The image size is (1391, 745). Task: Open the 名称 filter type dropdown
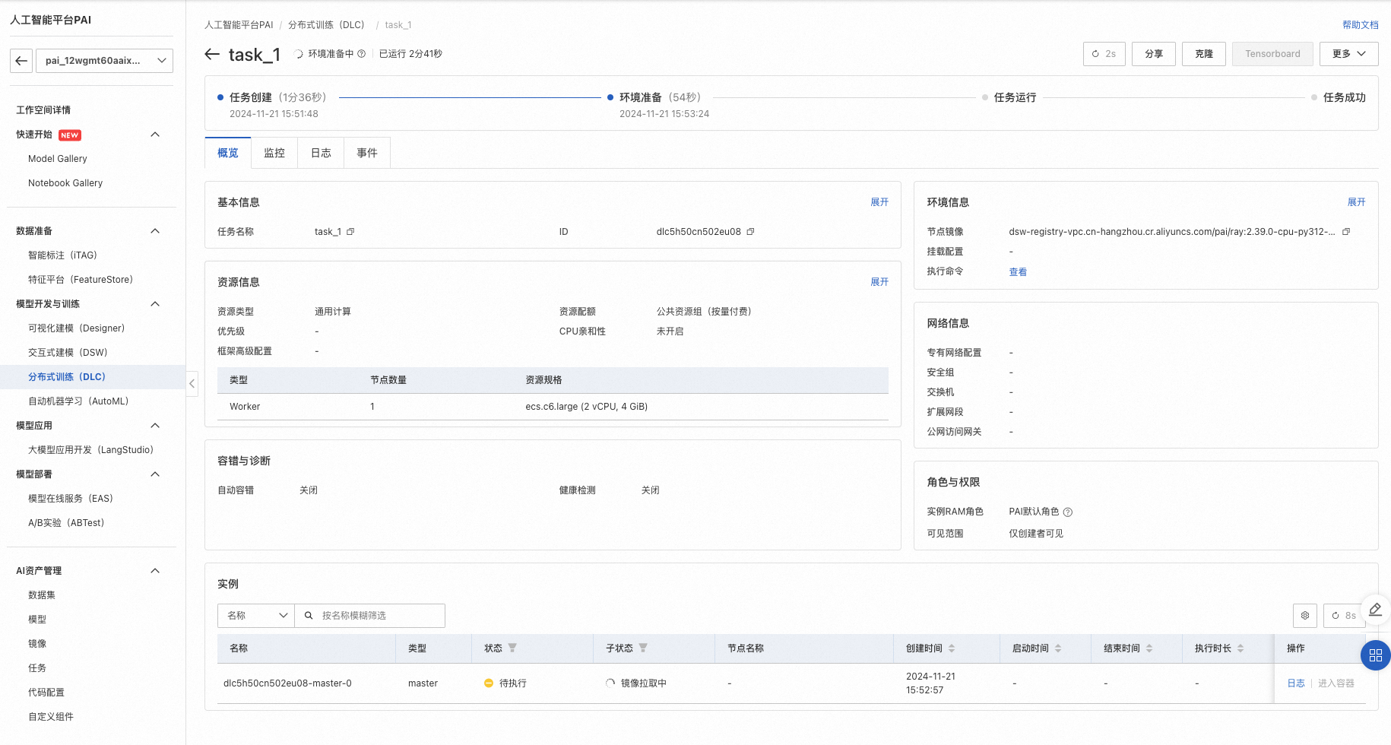(x=256, y=616)
